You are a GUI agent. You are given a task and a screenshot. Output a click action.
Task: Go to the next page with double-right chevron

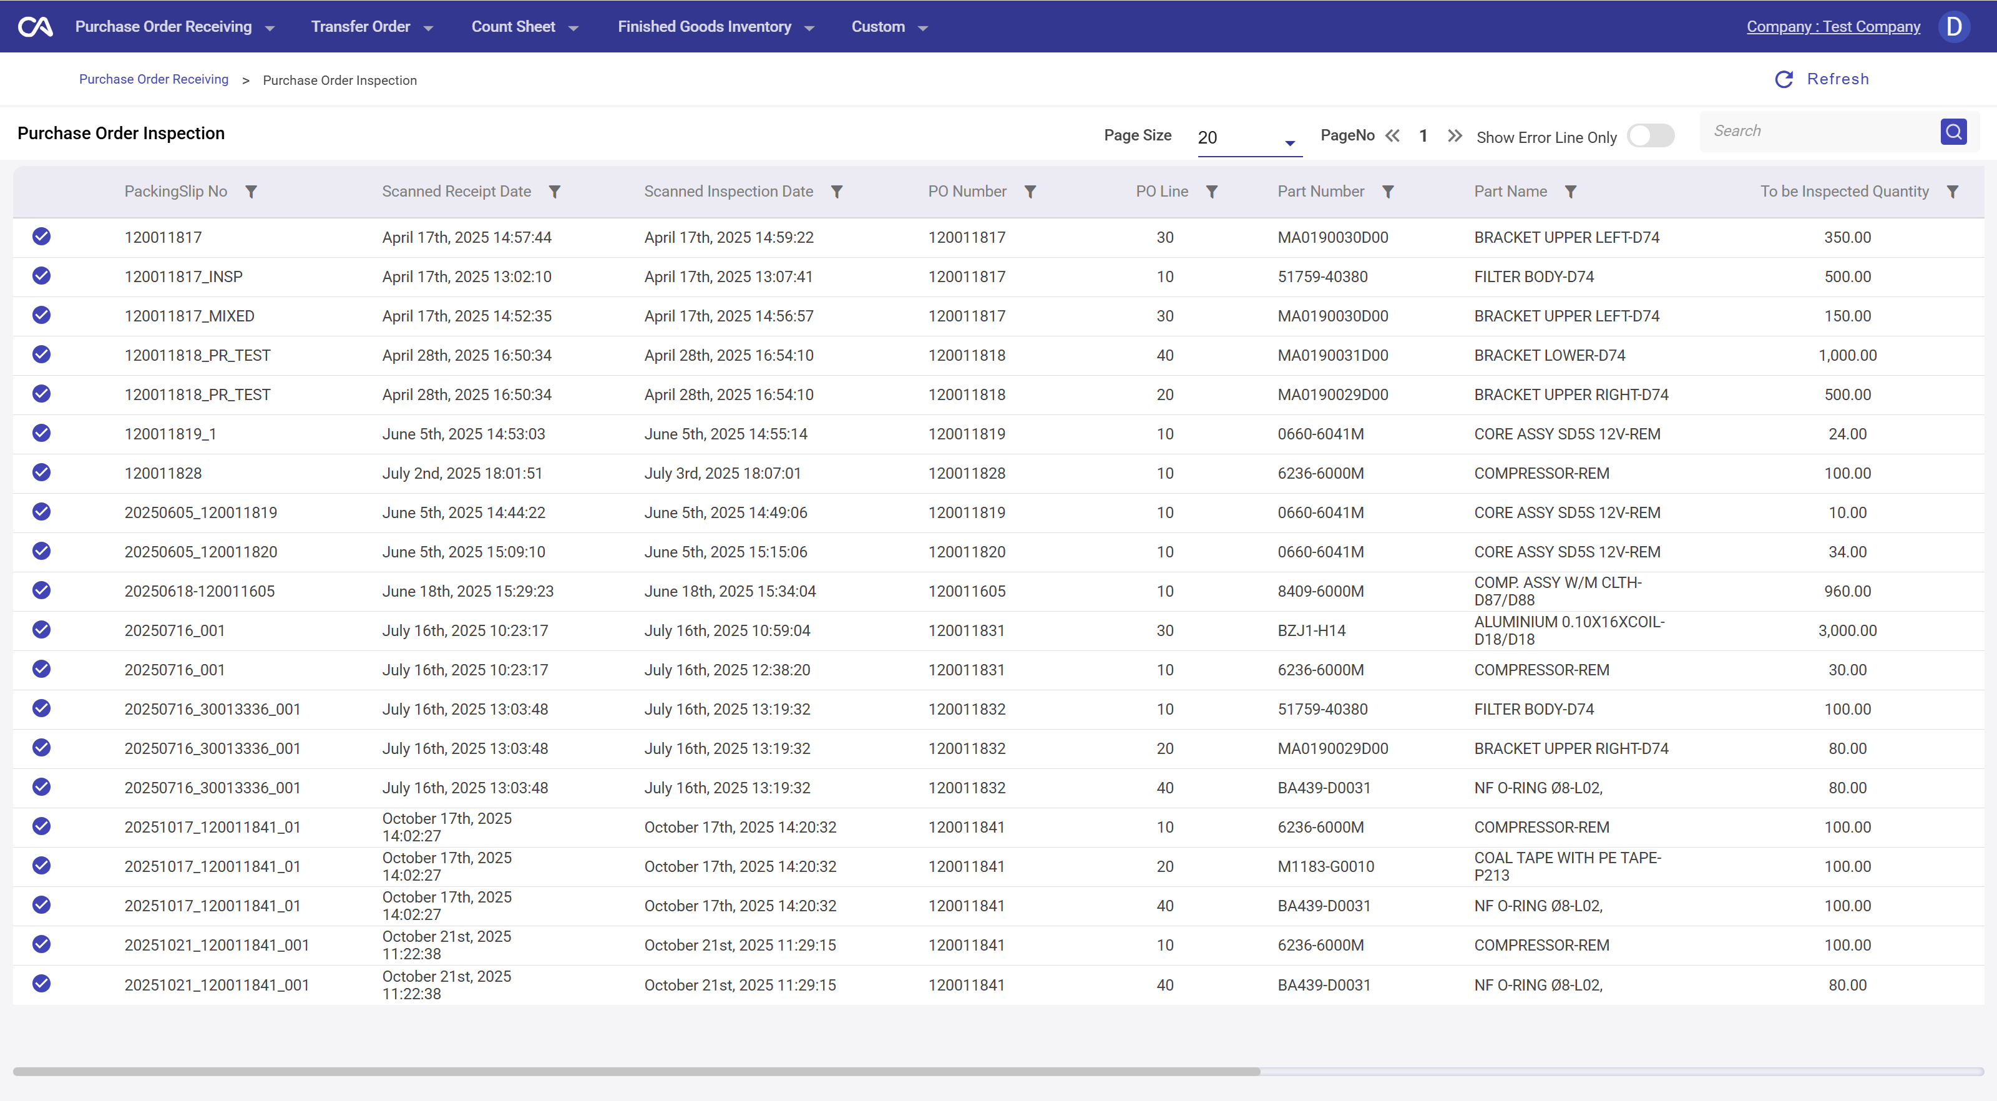(x=1454, y=135)
